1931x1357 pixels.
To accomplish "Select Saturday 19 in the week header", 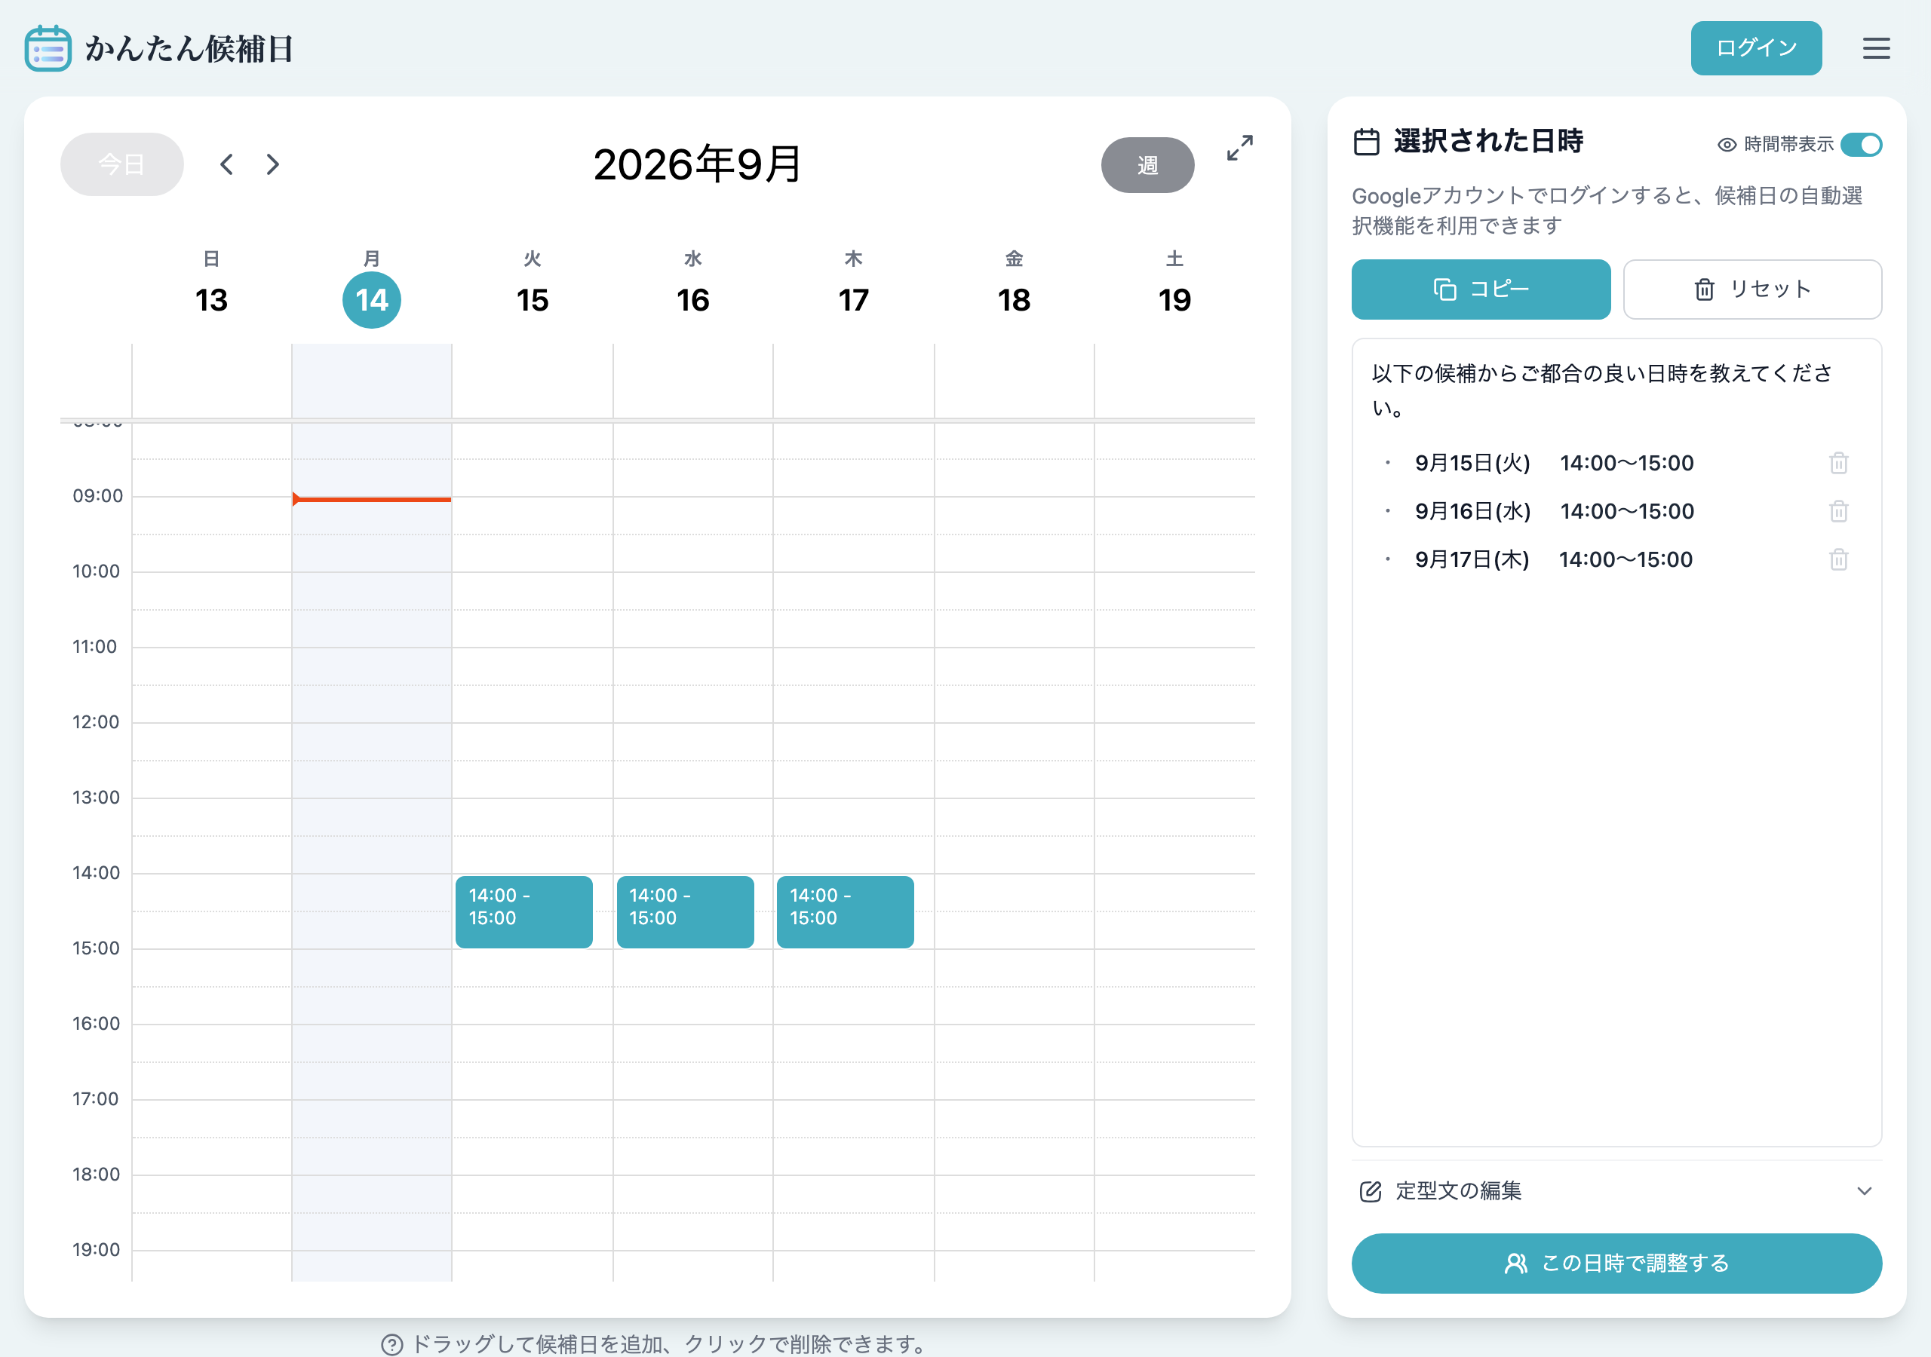I will click(1174, 300).
